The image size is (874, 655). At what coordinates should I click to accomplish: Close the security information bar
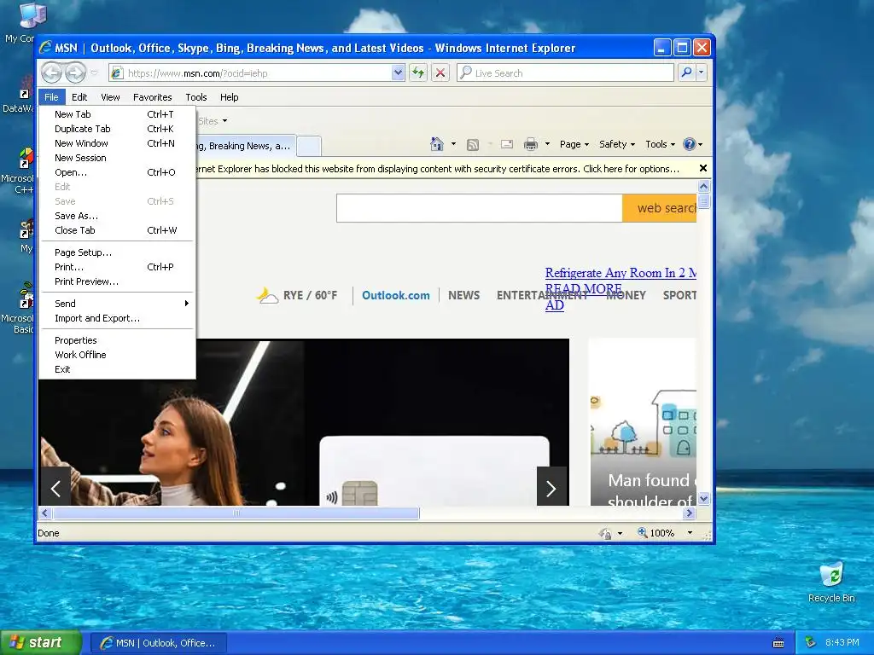point(703,168)
